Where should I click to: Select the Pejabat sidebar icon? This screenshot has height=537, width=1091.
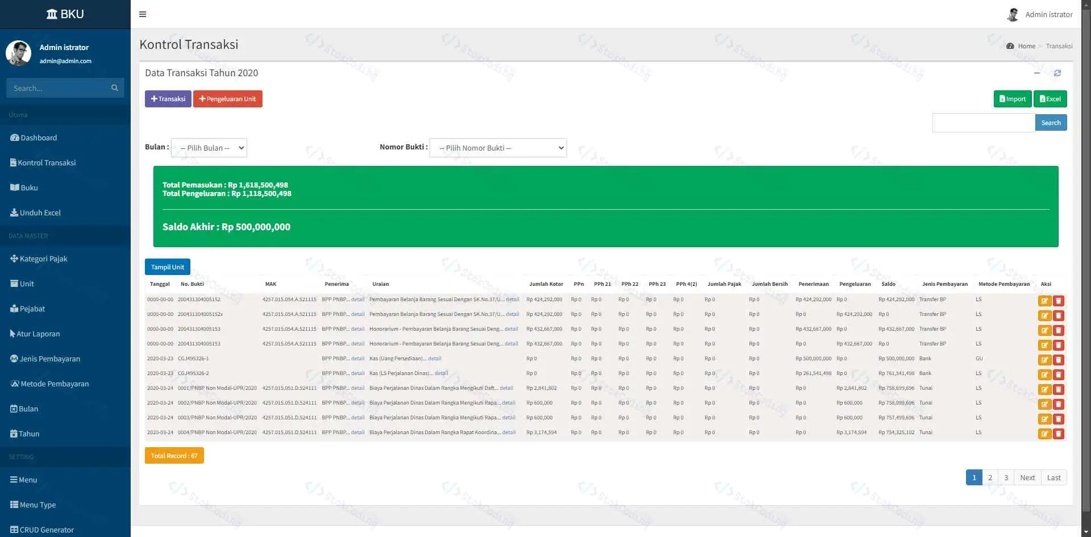[14, 309]
